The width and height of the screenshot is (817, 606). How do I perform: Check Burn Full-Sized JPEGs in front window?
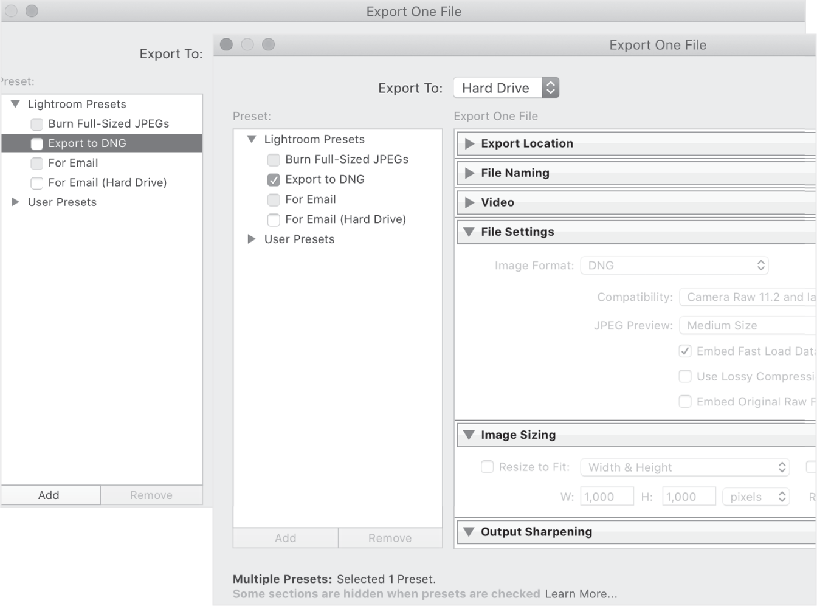[274, 160]
